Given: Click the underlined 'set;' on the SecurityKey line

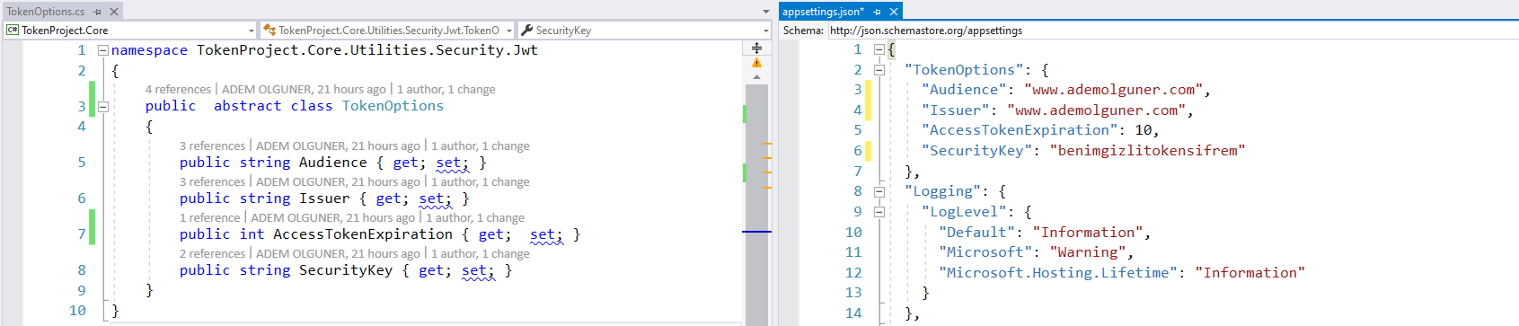Looking at the screenshot, I should click(478, 270).
